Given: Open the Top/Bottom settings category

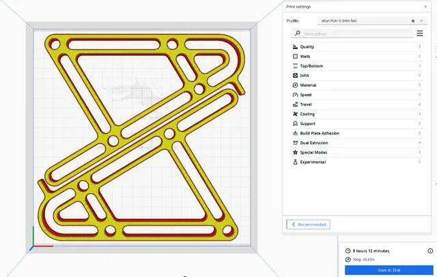Looking at the screenshot, I should click(356, 66).
